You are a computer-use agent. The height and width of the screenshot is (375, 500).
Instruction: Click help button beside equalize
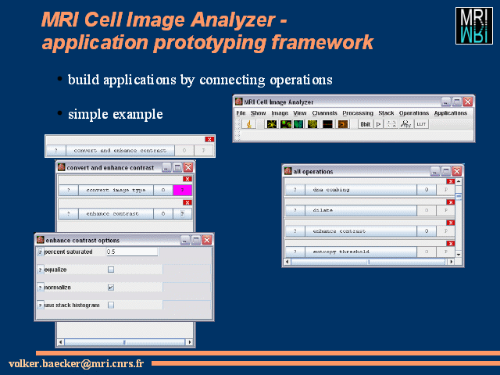[x=40, y=270]
